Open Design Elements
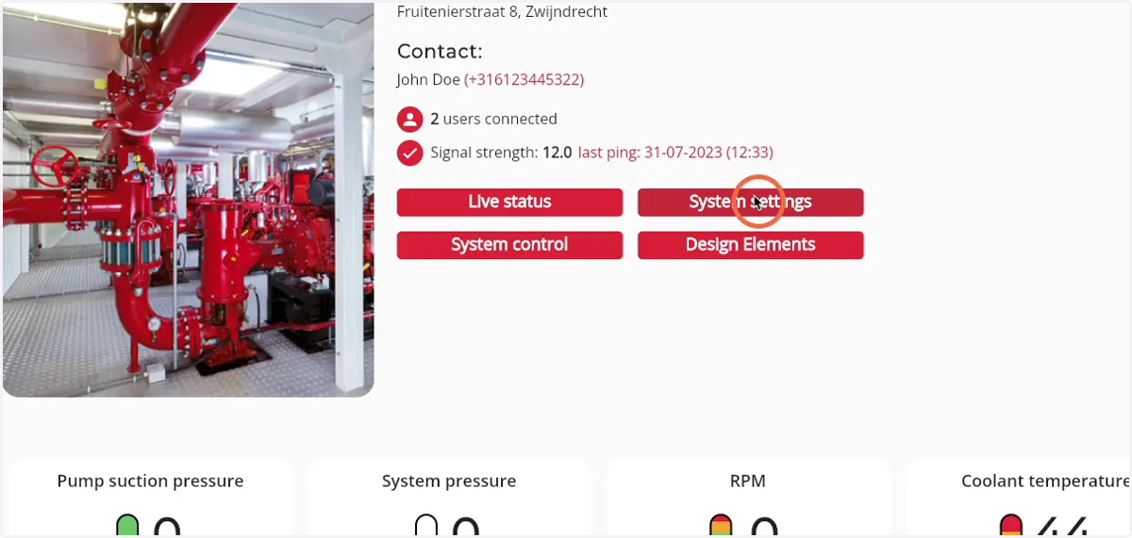The width and height of the screenshot is (1132, 538). point(750,245)
